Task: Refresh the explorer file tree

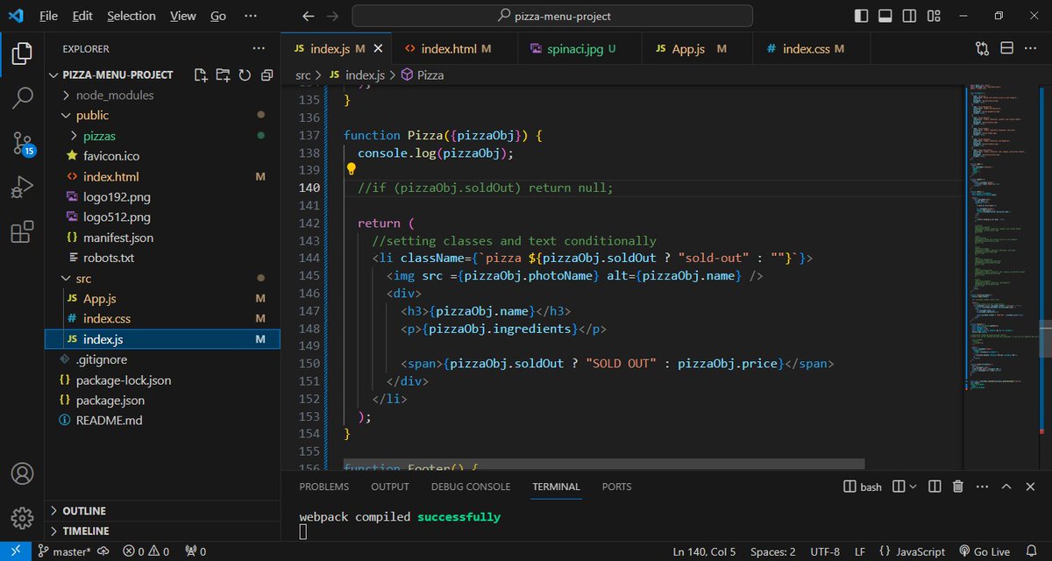Action: [x=245, y=75]
